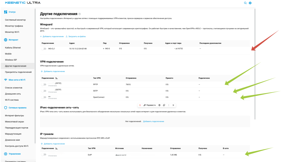Viewport: 283px width, 162px height.
Task: Click the help icon beside Другие подключения
Action: pos(80,14)
